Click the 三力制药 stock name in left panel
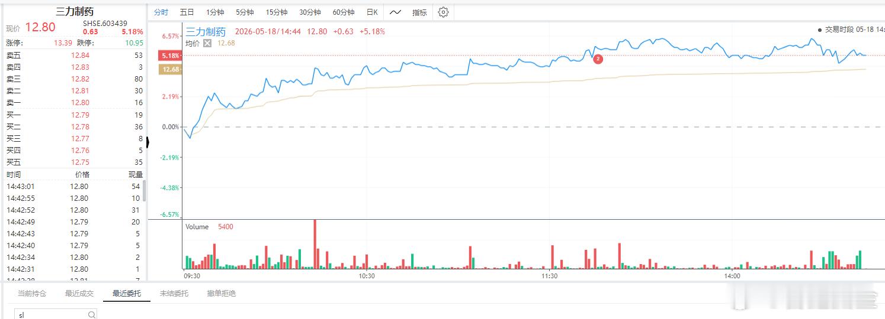Image resolution: width=885 pixels, height=319 pixels. 75,11
